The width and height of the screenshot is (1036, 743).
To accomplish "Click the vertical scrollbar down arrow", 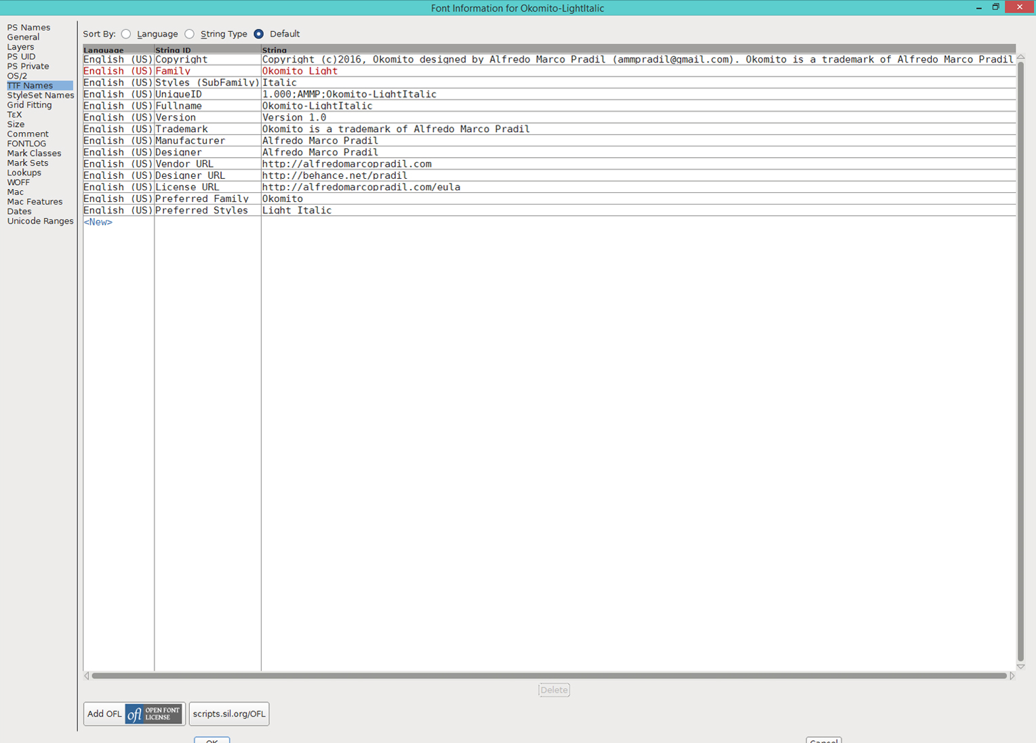I will coord(1020,666).
